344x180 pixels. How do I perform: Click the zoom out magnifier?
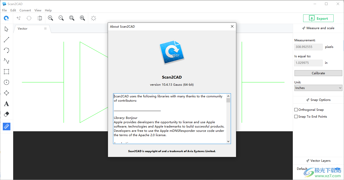[61, 18]
